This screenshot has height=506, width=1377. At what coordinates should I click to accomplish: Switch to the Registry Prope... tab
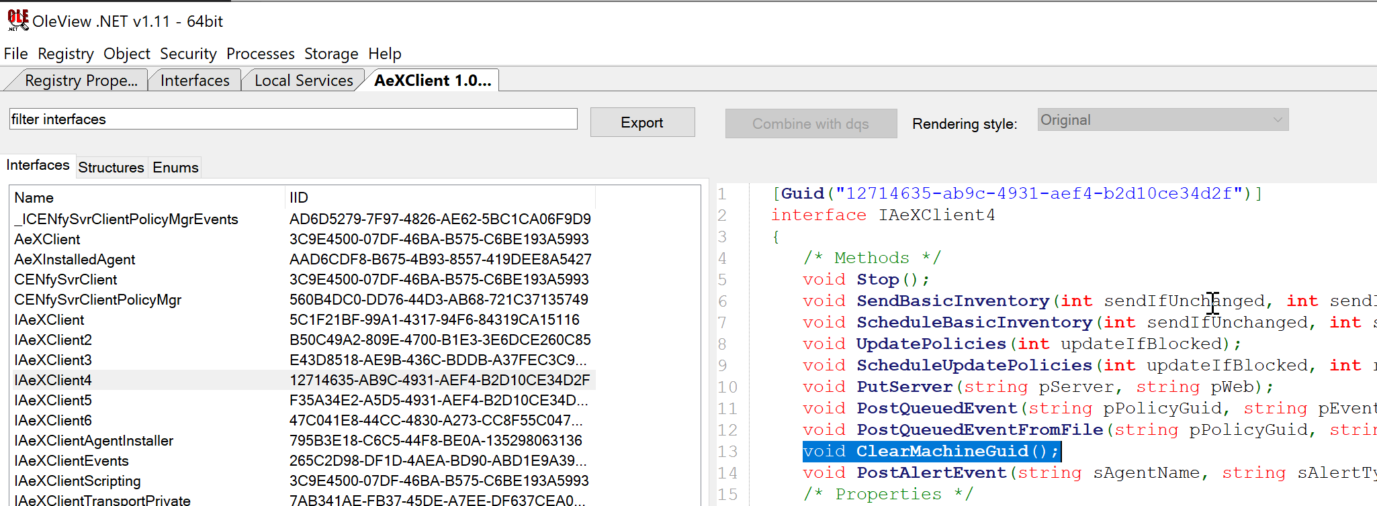click(x=81, y=81)
